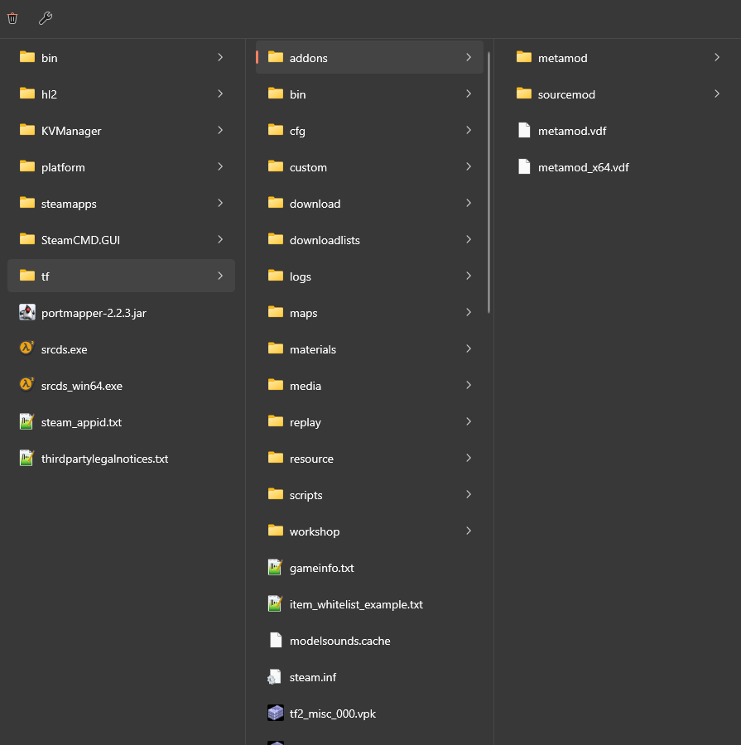This screenshot has height=745, width=741.
Task: Expand the maps folder chevron
Action: [x=469, y=312]
